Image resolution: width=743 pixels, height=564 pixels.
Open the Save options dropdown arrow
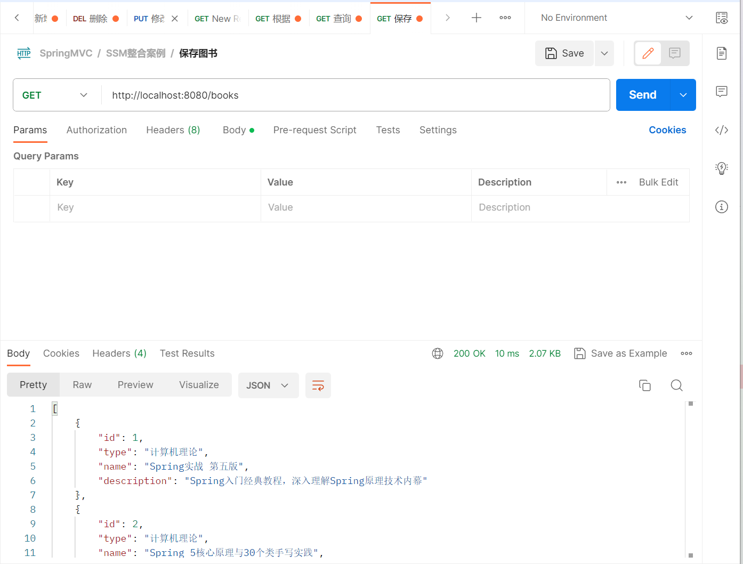[604, 53]
